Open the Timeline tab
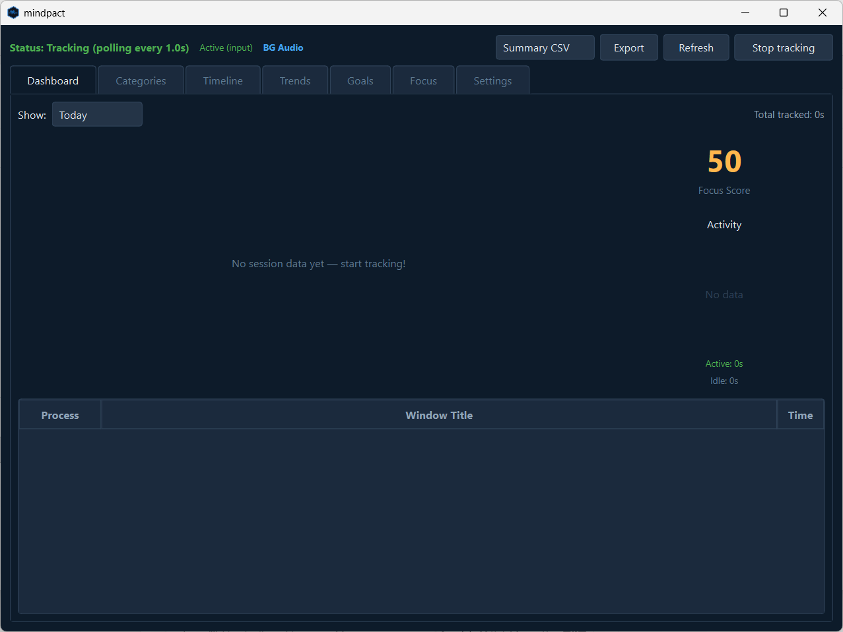 coord(222,80)
